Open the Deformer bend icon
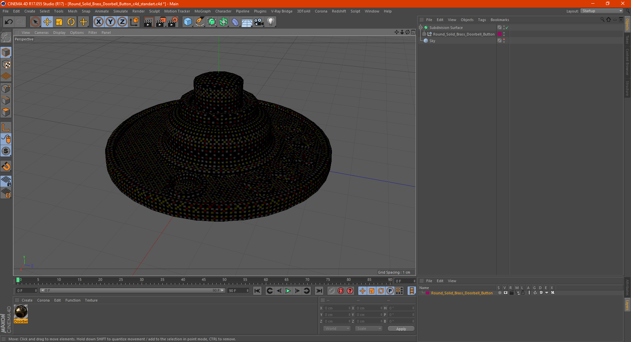 235,22
